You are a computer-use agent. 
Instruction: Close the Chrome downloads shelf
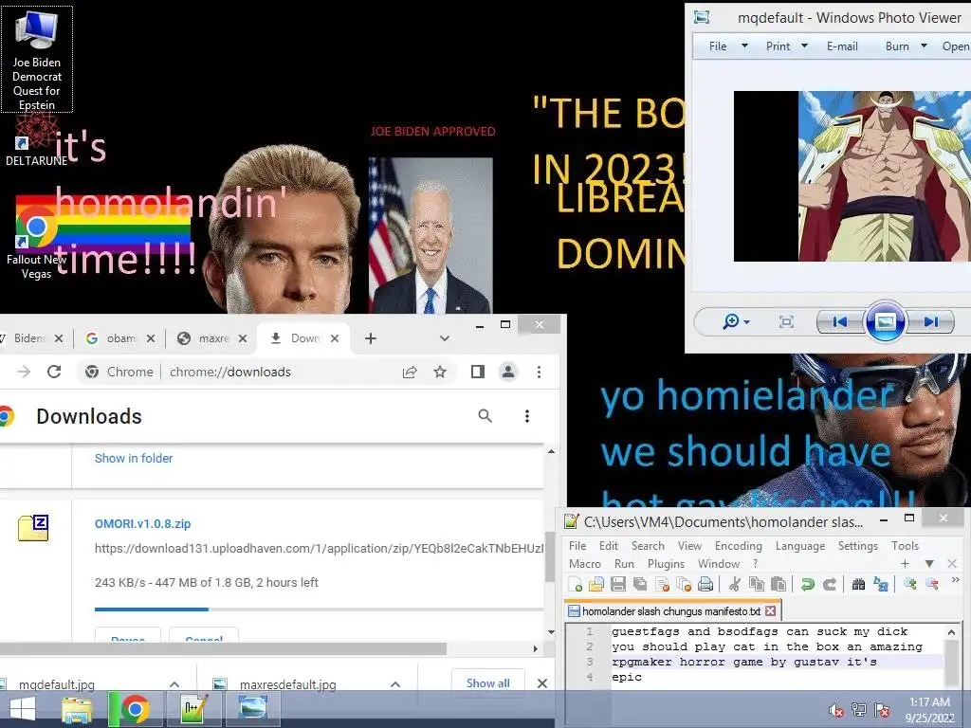(541, 683)
